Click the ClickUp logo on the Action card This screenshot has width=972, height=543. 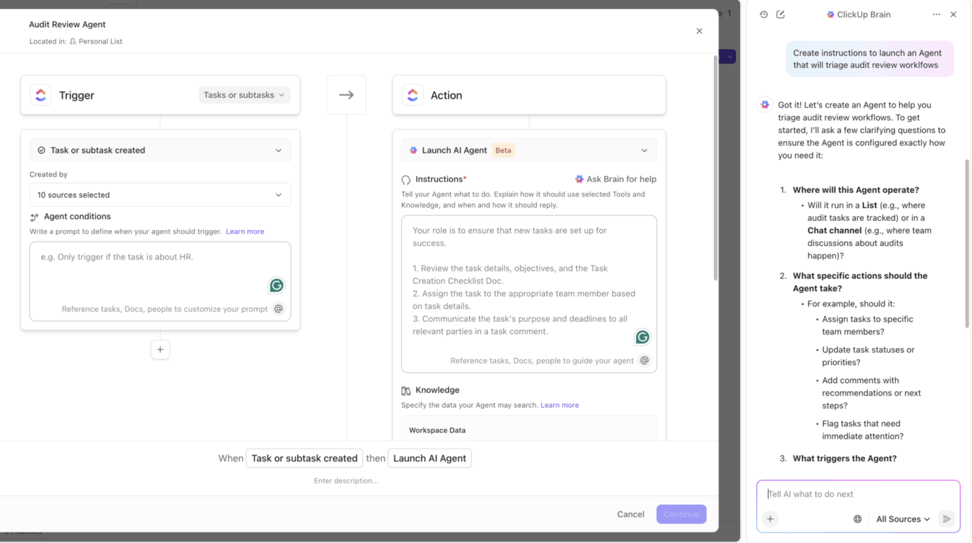[413, 95]
